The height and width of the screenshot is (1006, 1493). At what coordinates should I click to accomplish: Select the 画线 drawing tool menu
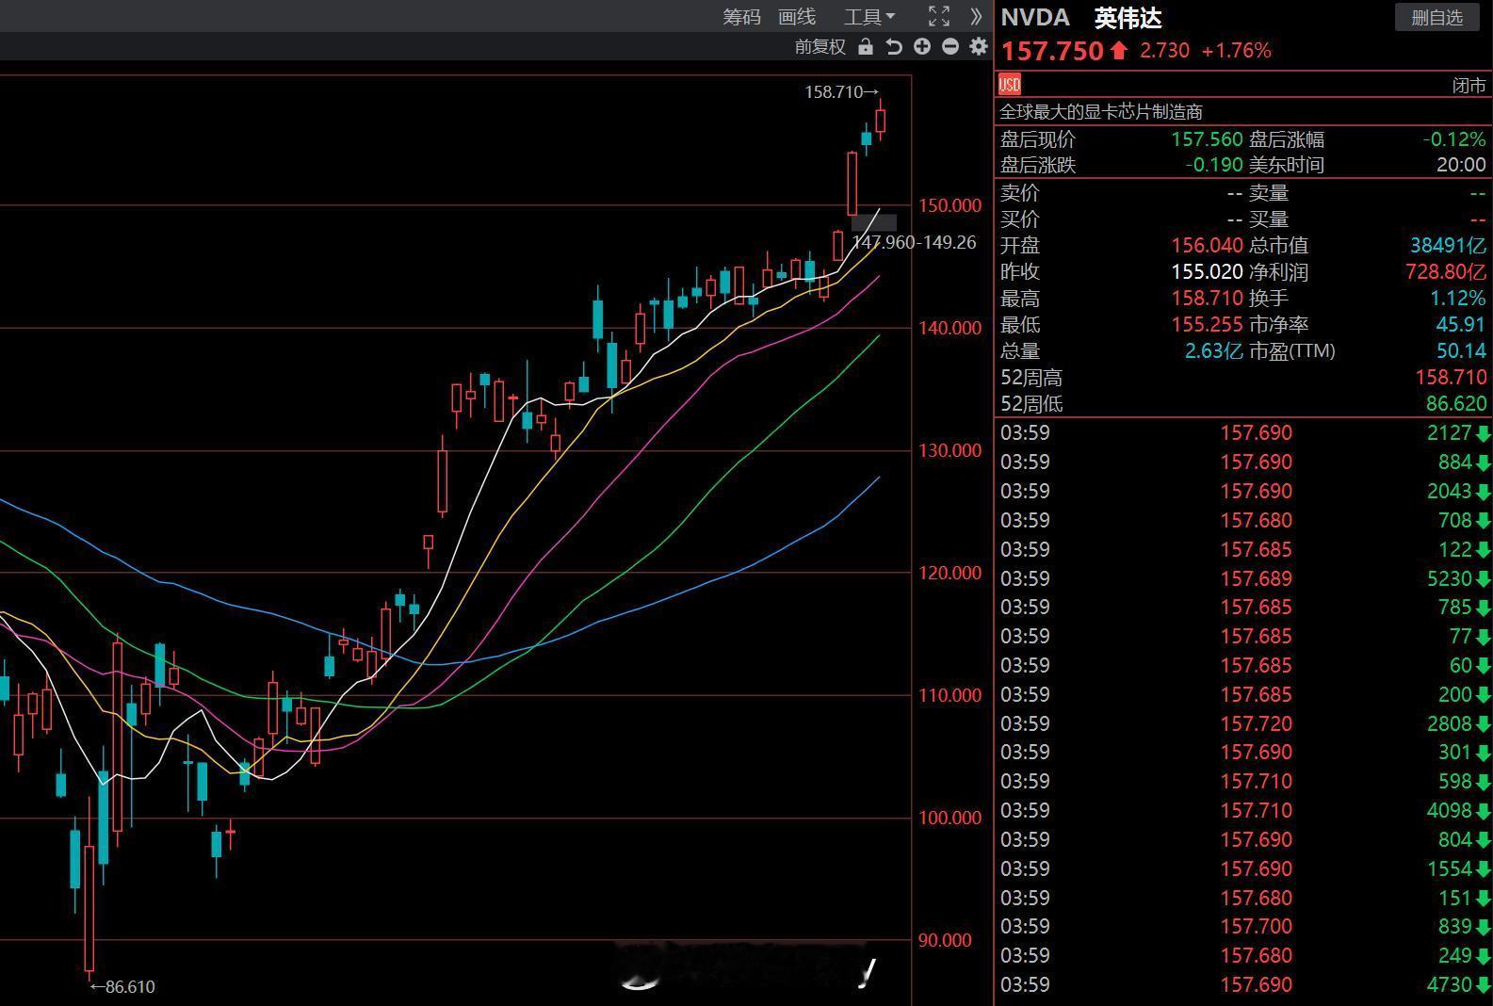797,17
